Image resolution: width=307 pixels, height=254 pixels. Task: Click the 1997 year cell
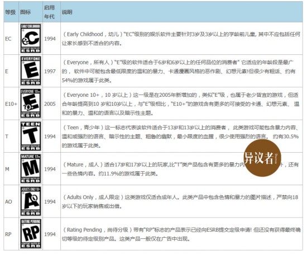click(x=50, y=71)
